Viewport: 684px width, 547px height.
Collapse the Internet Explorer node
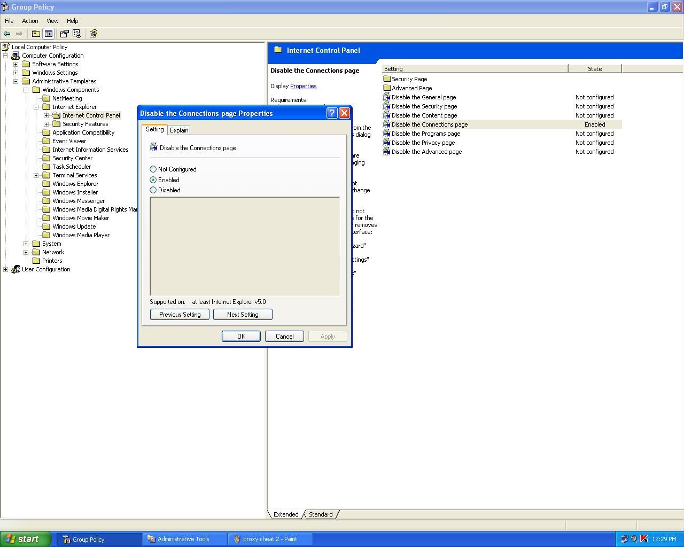point(36,107)
